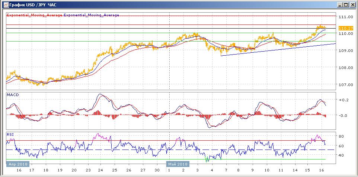
Task: Click date label 14 on time axis
Action: click(295, 170)
